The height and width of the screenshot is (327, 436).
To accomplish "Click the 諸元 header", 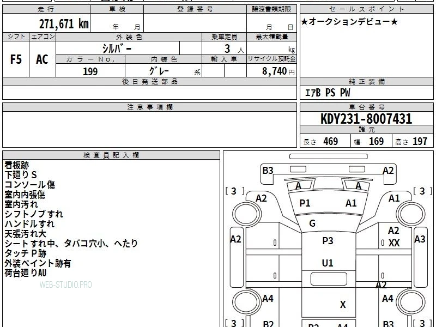I will point(366,130).
